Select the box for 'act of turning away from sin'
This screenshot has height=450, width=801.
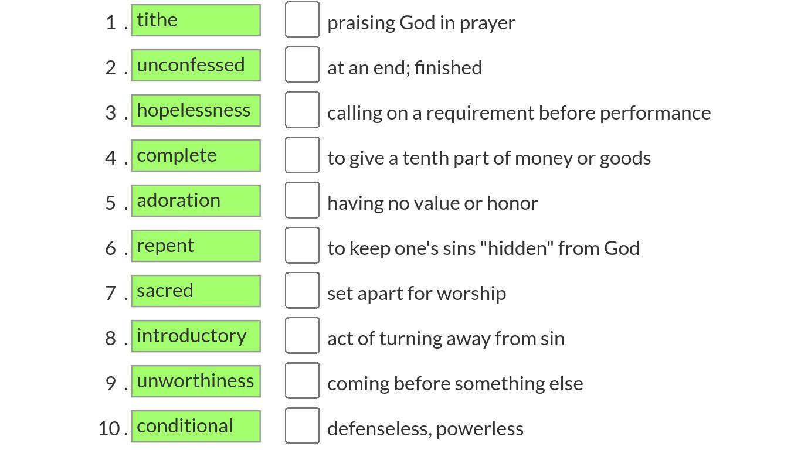coord(303,336)
